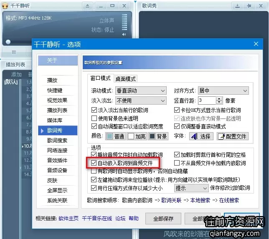
Task: Click the eject-style button in player title bar
Action: pyautogui.click(x=87, y=6)
